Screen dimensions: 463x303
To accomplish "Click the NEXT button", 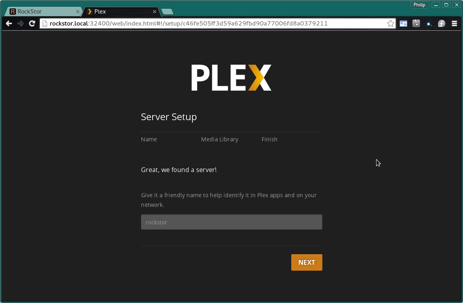I will 306,262.
